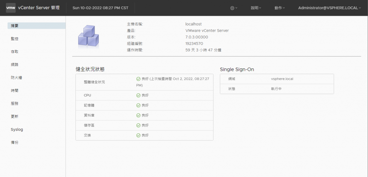Click the build number 19234570
Screen dimensions: 368x177
pos(194,44)
